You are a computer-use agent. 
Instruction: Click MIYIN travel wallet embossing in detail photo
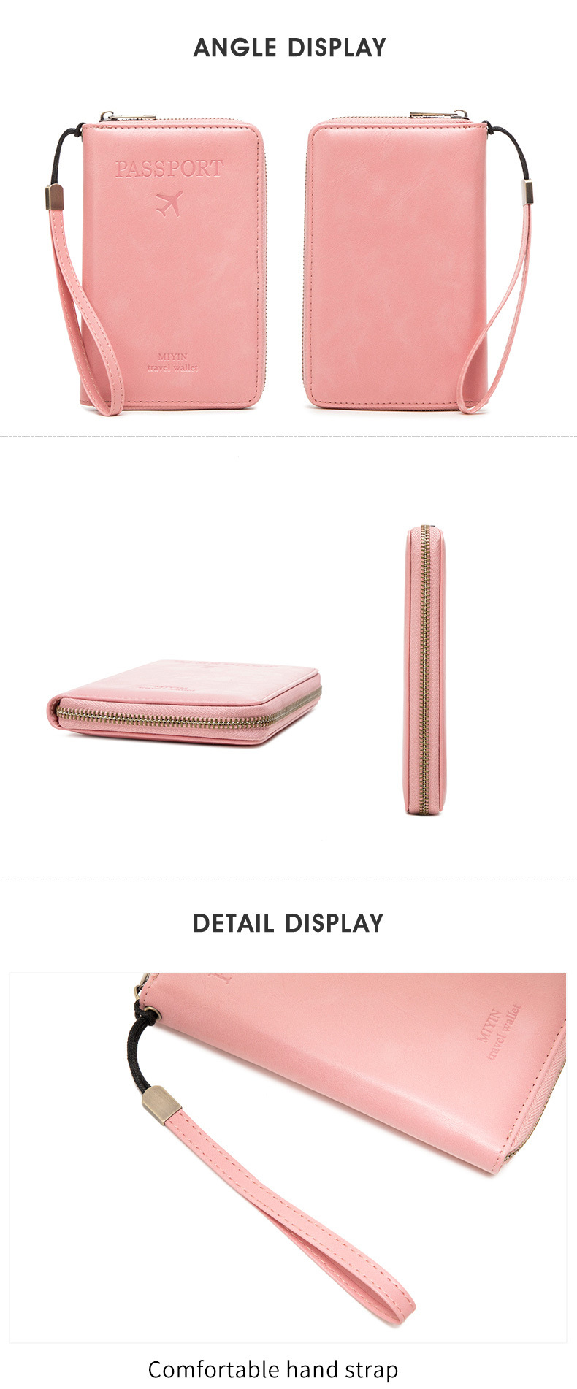click(500, 1032)
